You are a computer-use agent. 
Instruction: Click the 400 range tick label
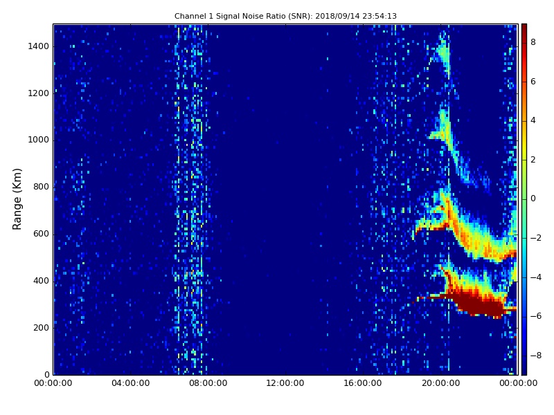click(41, 281)
